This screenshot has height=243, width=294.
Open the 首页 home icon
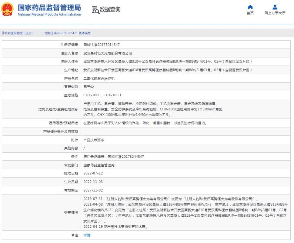[x=250, y=7]
